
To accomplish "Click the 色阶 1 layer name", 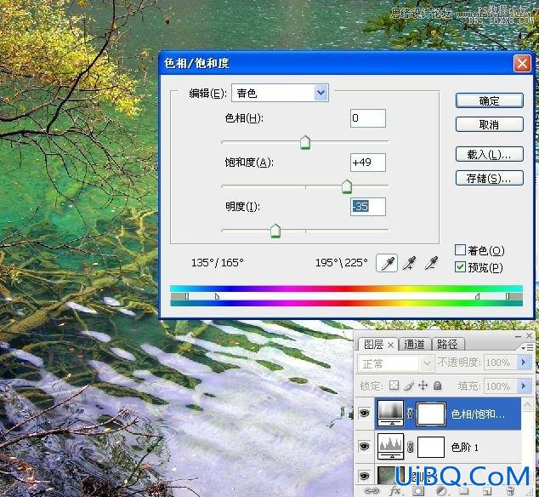I will point(465,447).
